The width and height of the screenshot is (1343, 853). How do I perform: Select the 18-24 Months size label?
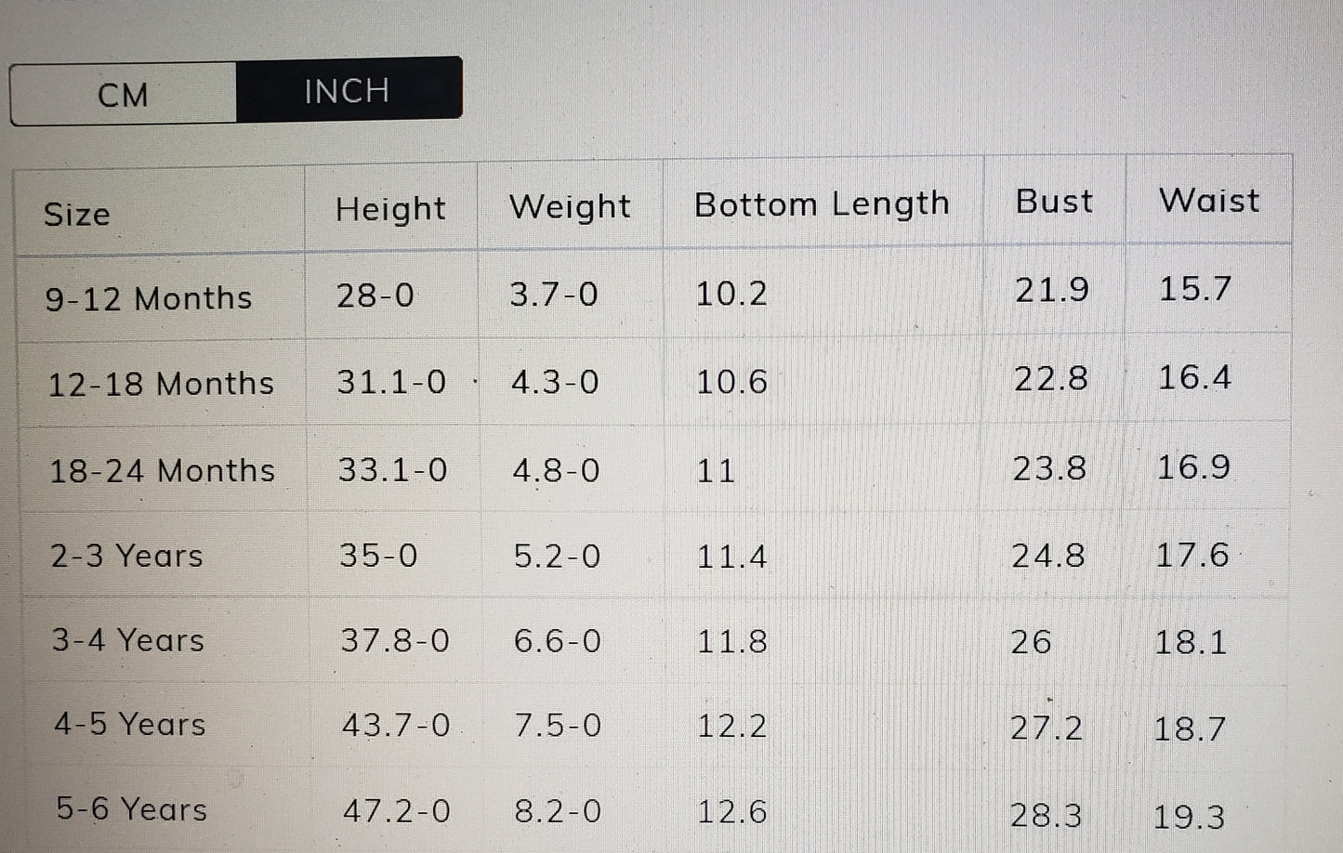pos(162,470)
